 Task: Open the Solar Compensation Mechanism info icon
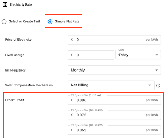click(x=158, y=85)
